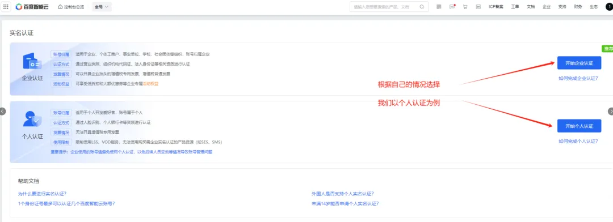Open the nine-dot products grid menu
This screenshot has width=613, height=222.
pyautogui.click(x=6, y=7)
